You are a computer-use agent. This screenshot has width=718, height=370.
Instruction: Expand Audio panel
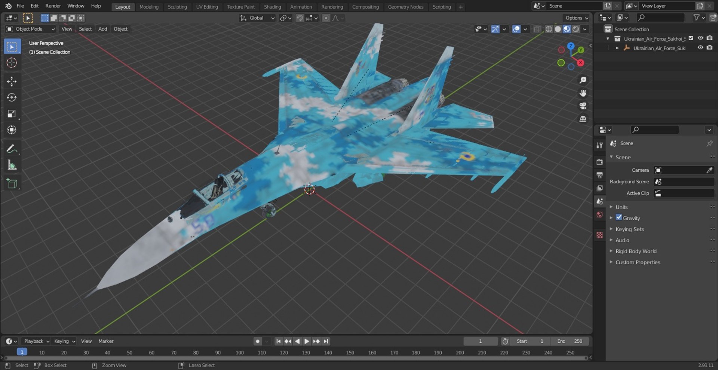[622, 240]
